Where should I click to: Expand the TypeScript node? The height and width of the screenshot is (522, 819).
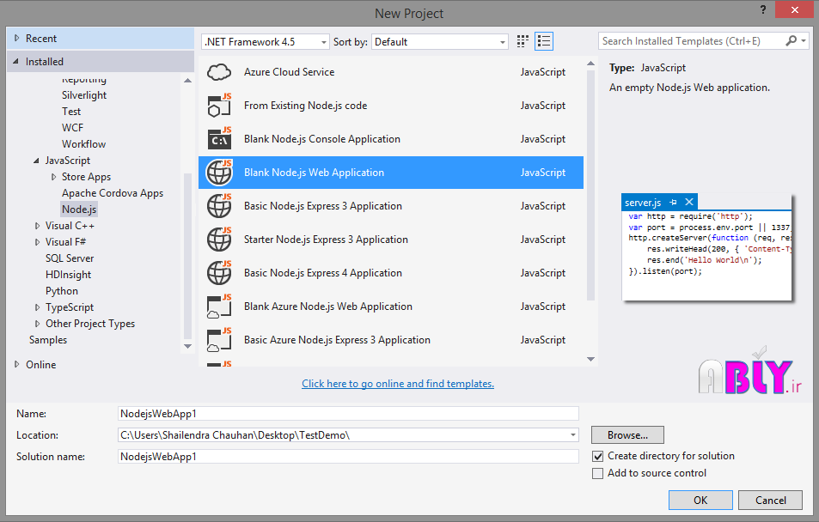tap(37, 307)
